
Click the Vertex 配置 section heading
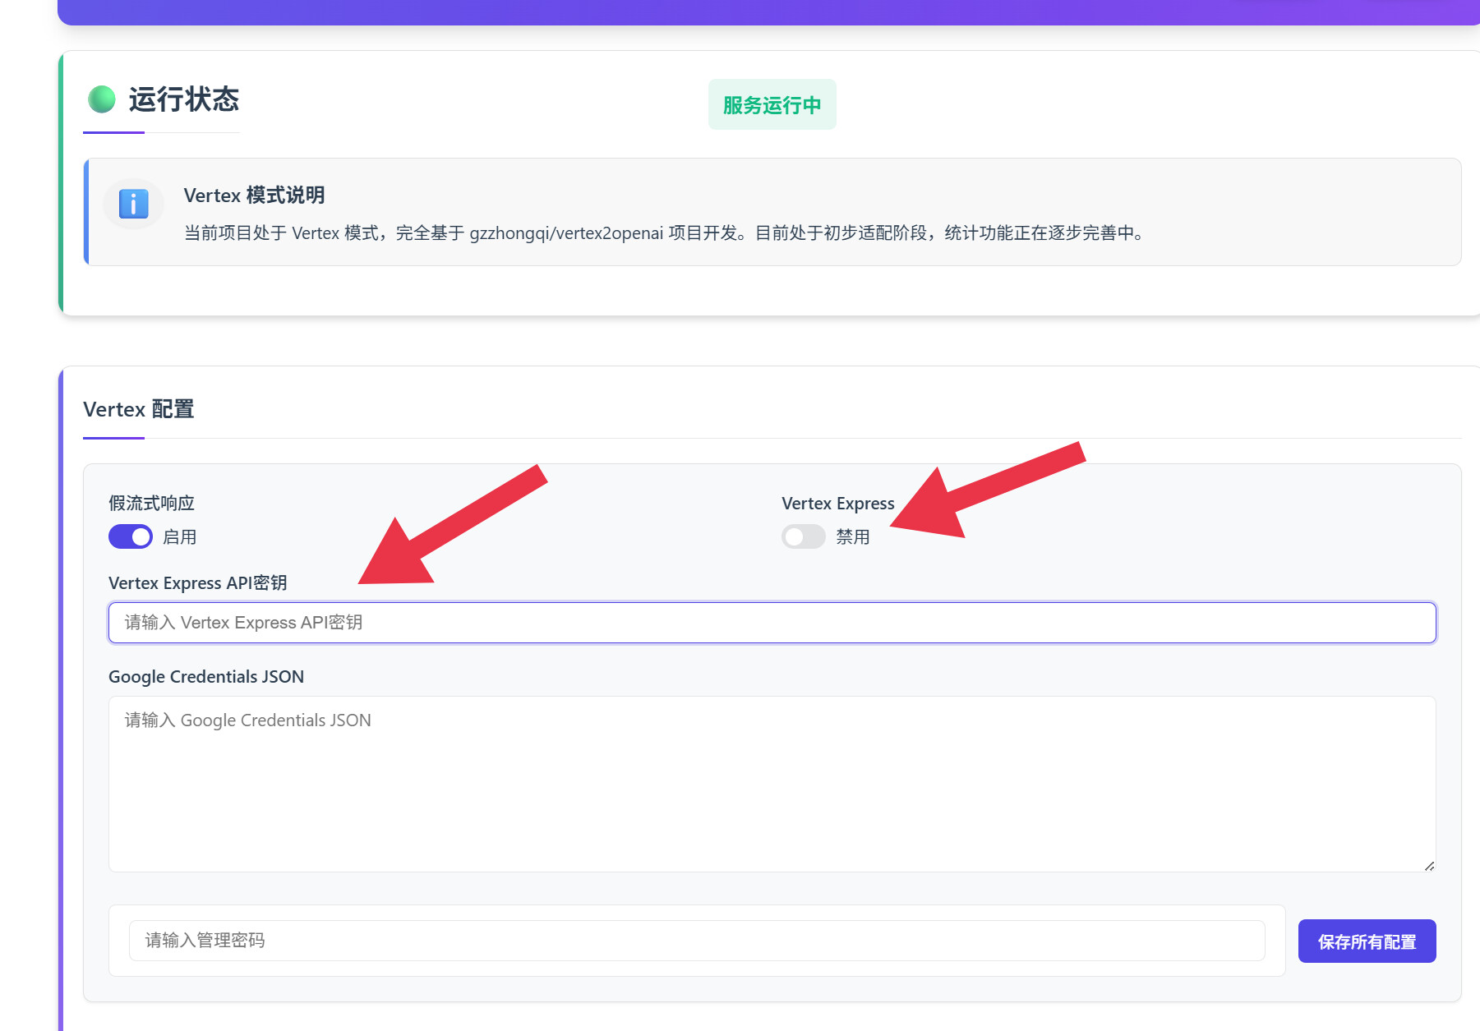coord(139,409)
